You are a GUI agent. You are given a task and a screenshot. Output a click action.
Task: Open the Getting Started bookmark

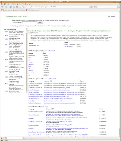click(x=7, y=10)
